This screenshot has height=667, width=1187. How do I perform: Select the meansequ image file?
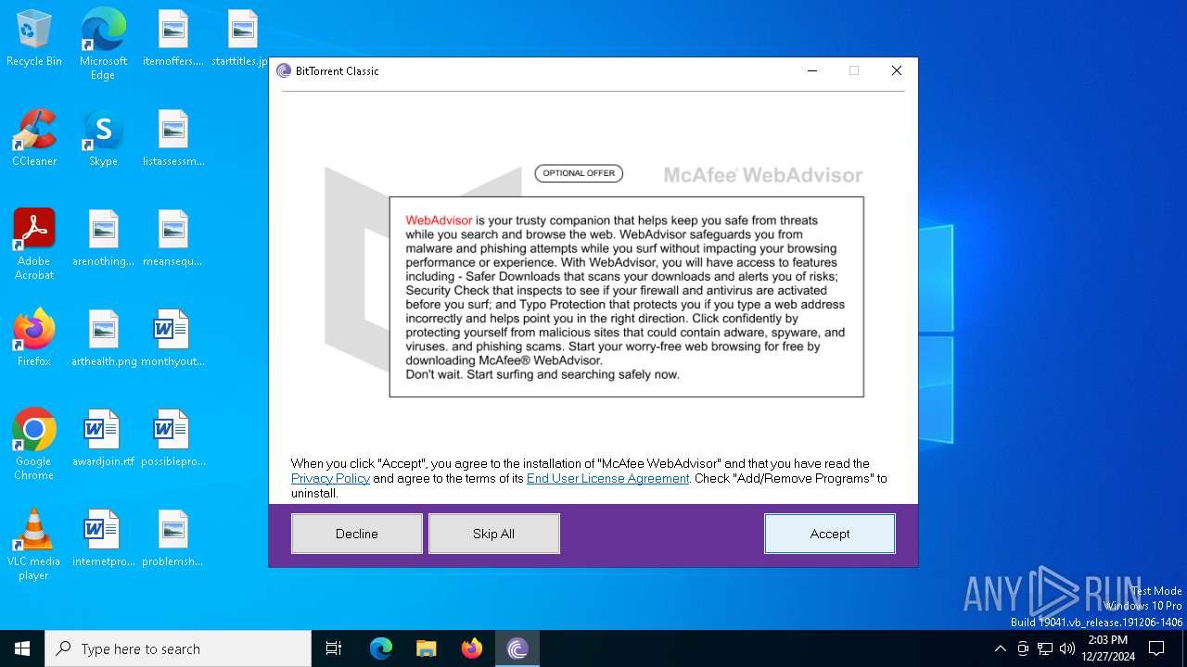coord(173,239)
